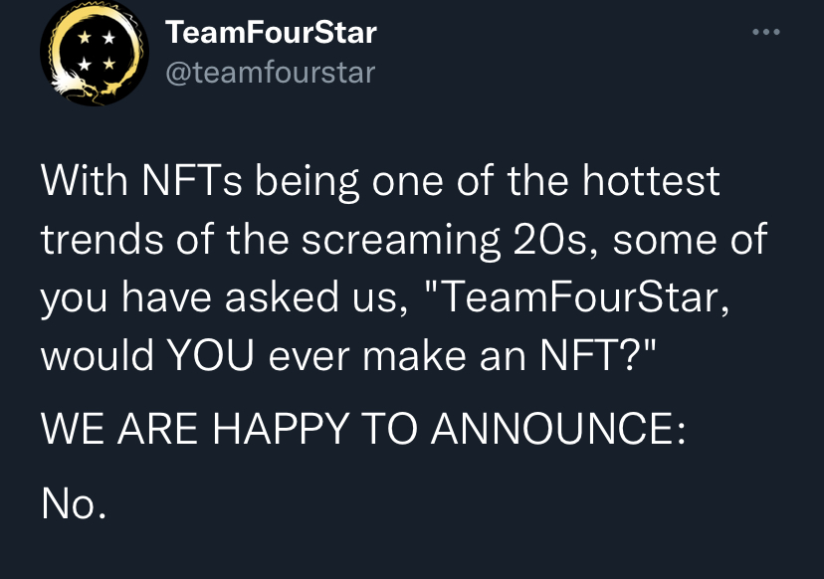Click "make an" in the fourth line
This screenshot has height=579, width=824.
pos(444,356)
